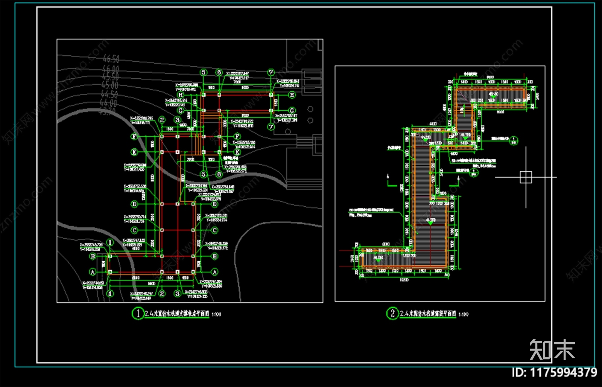Select axis bubble D at the right end

[214, 204]
